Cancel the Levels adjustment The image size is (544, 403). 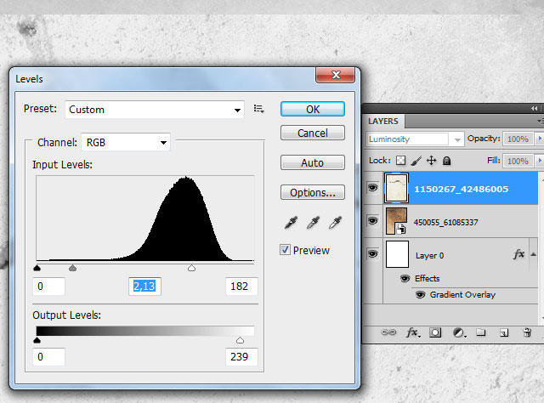click(x=313, y=133)
